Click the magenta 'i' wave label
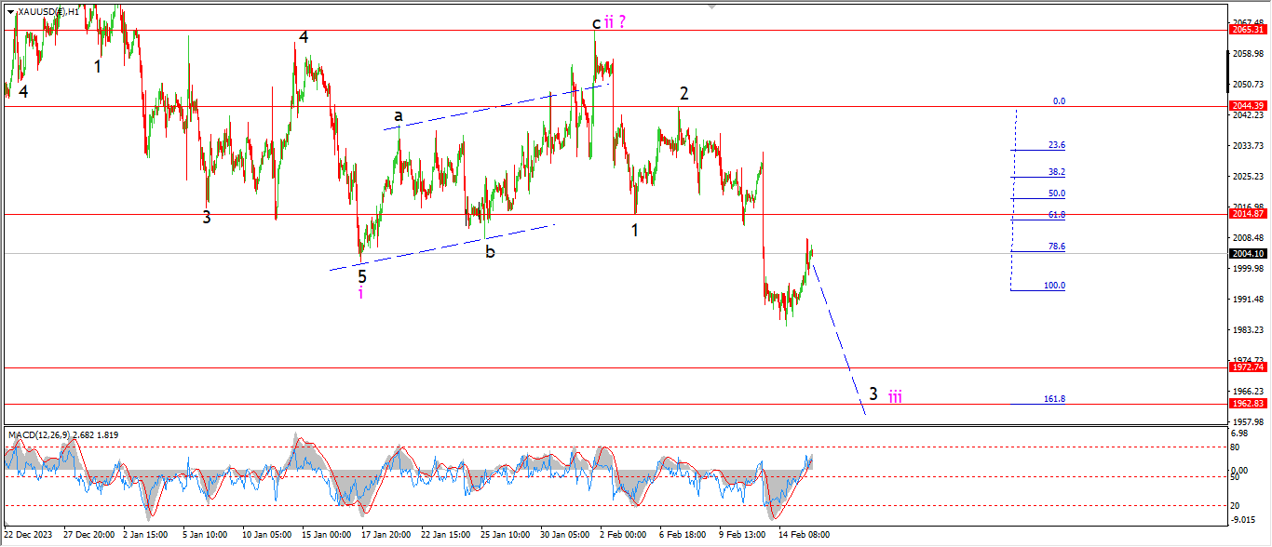Viewport: 1272px width, 547px height. tap(361, 294)
